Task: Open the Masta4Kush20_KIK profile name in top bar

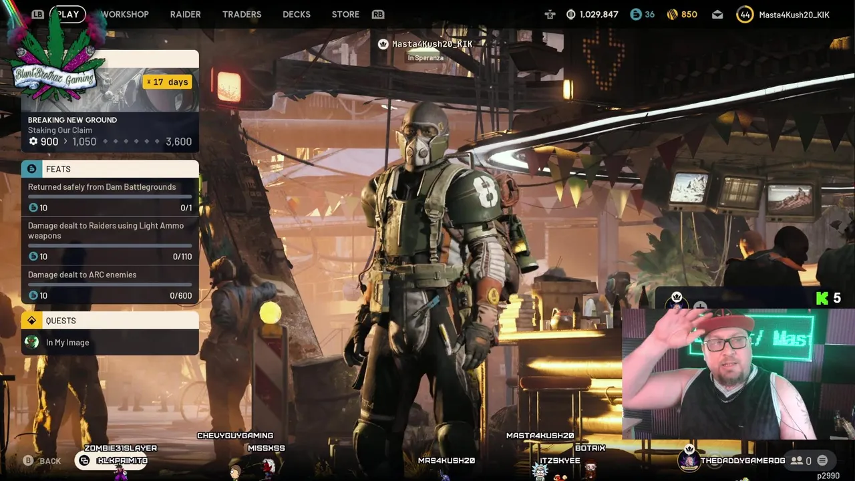Action: point(794,14)
